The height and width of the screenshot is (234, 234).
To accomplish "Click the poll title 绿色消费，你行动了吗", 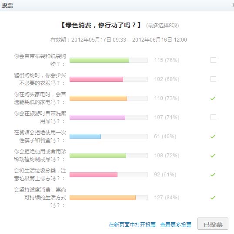I will pos(100,25).
